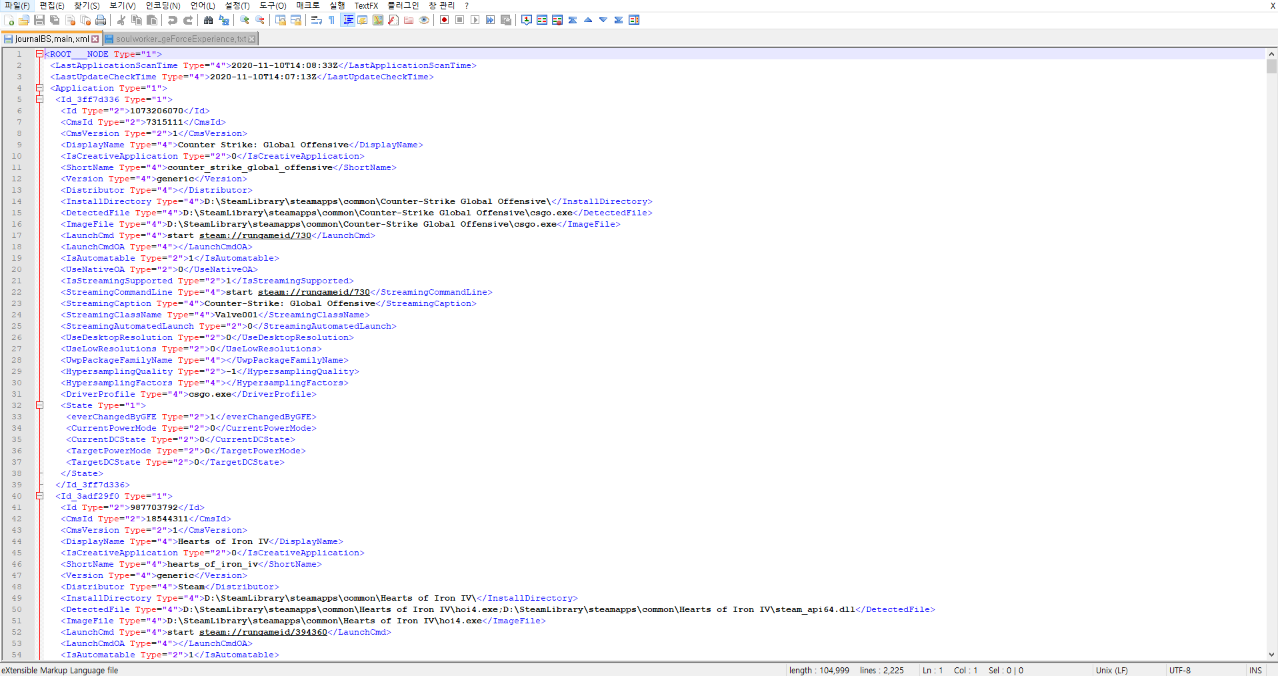Click the vertical scrollbar down arrow

point(1272,655)
